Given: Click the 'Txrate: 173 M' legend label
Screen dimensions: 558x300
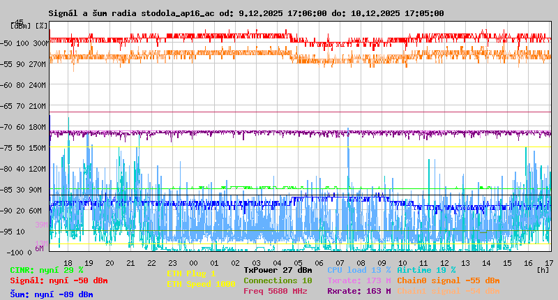Looking at the screenshot, I should click(x=359, y=280).
